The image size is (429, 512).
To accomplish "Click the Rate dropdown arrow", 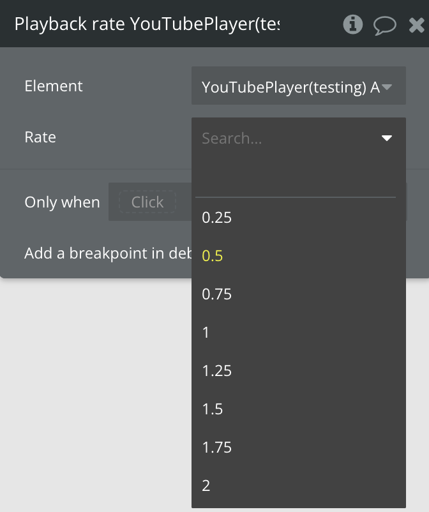I will click(x=386, y=138).
